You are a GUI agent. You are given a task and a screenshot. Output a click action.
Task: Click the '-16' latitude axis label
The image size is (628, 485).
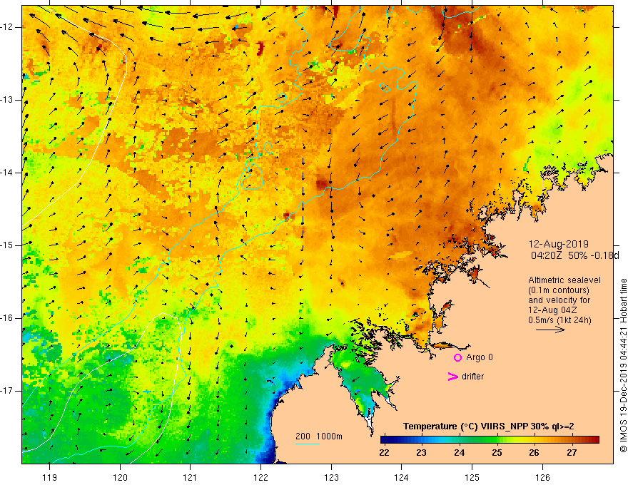[x=7, y=318]
